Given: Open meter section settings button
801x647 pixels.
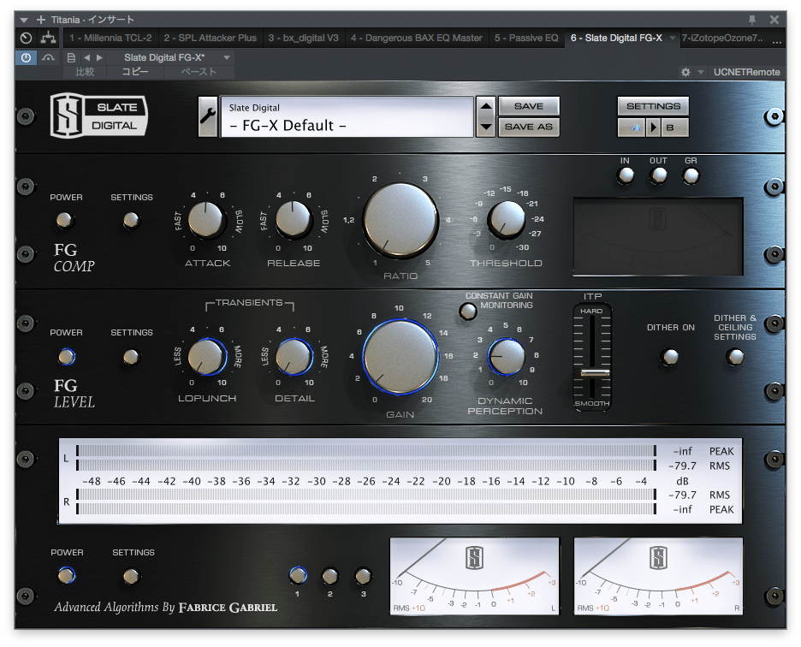Looking at the screenshot, I should 131,576.
